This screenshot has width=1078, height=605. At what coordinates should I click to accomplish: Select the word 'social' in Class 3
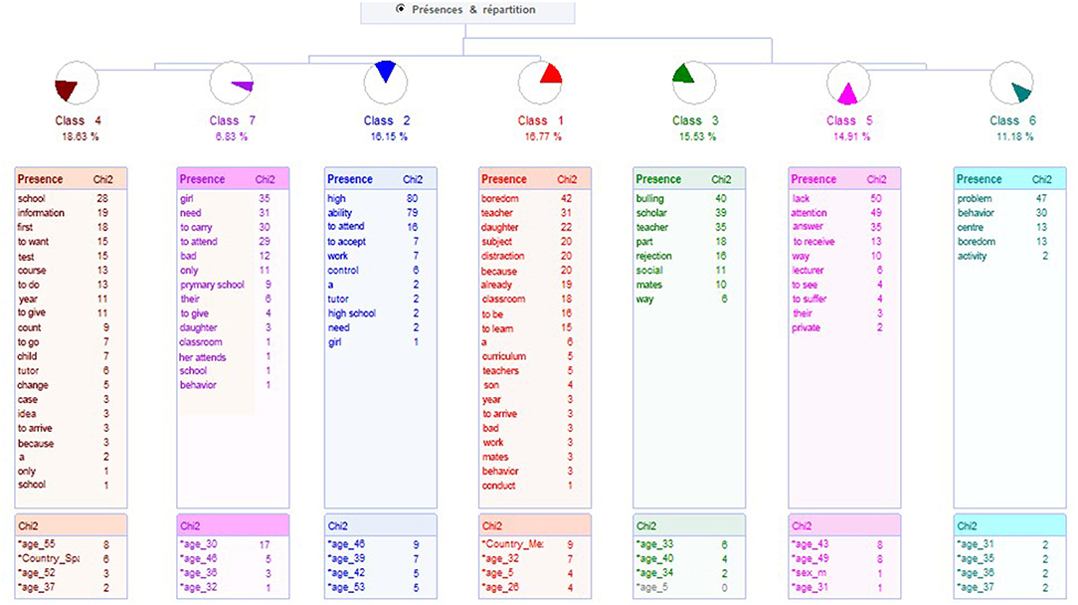tap(649, 271)
